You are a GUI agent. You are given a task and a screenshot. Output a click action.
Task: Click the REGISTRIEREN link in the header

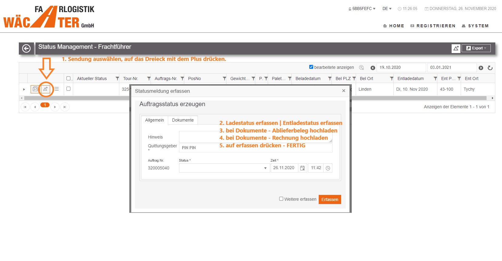pos(433,26)
